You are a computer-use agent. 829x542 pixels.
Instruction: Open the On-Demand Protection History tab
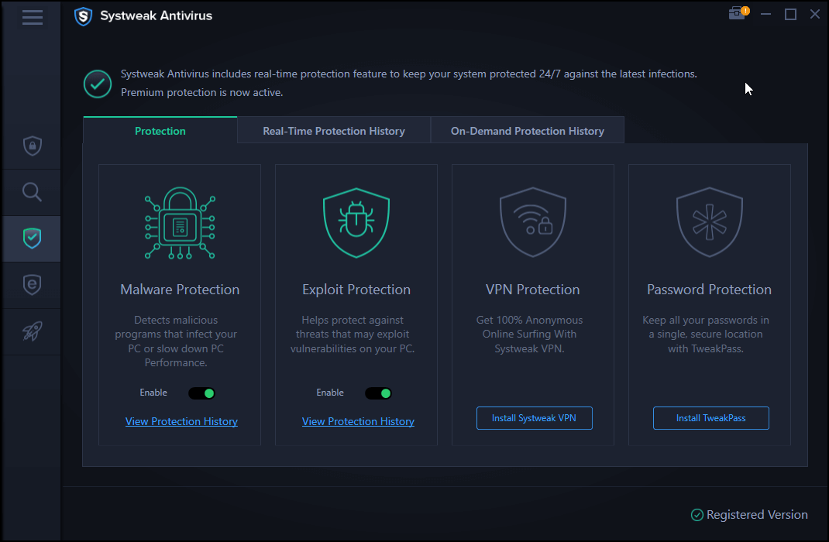click(x=528, y=131)
